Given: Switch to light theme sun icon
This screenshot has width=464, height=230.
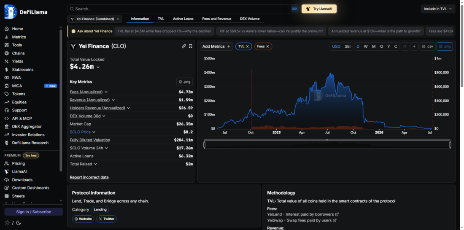Looking at the screenshot, I should coord(7,223).
